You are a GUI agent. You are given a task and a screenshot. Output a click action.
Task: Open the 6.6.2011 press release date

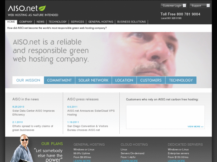tap(72, 107)
